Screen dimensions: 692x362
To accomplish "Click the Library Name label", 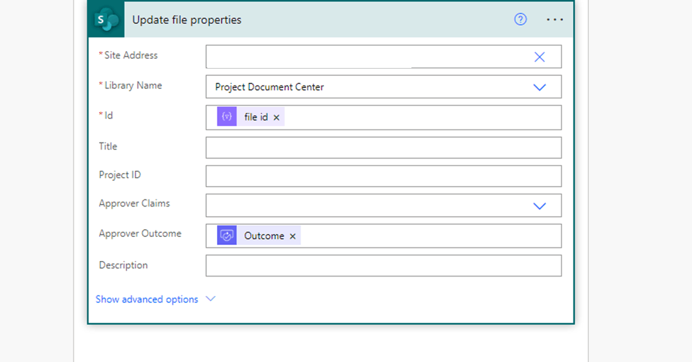I will [133, 85].
